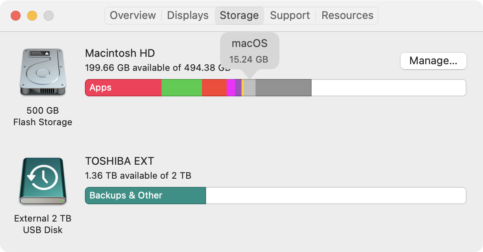
Task: Click the red Apps storage segment
Action: [123, 88]
